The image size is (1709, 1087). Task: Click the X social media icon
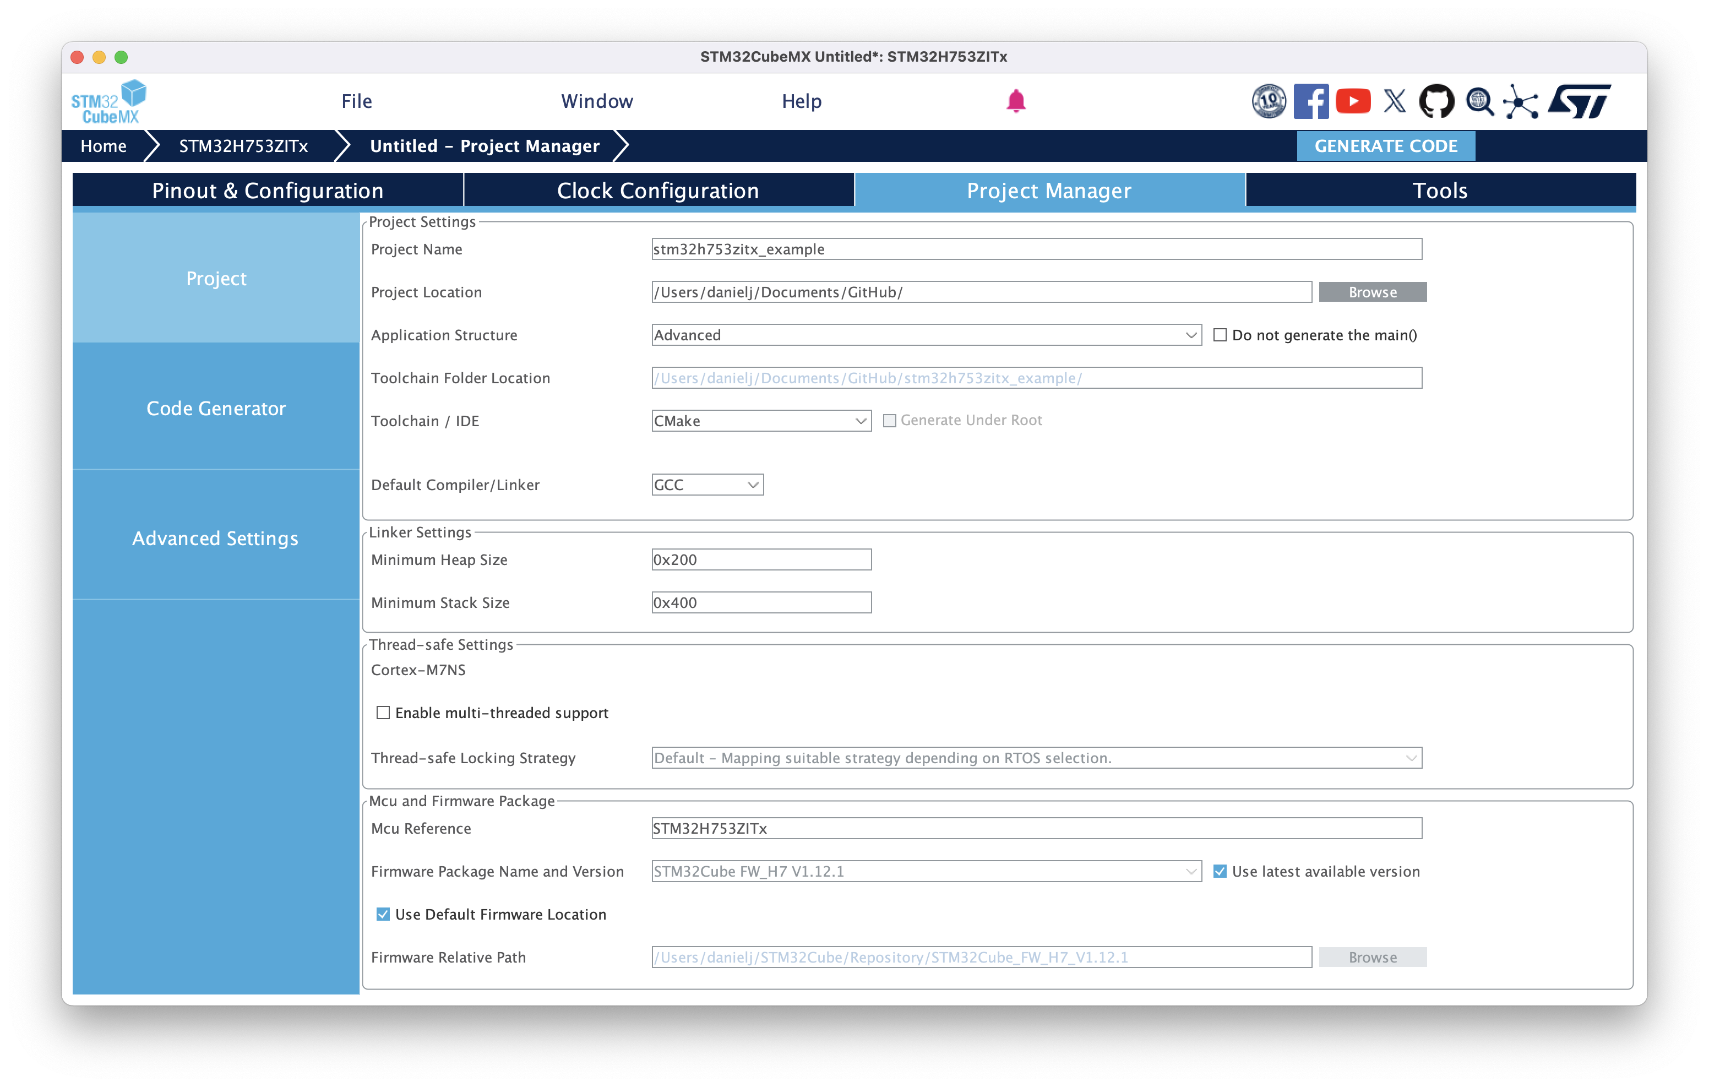pyautogui.click(x=1394, y=101)
